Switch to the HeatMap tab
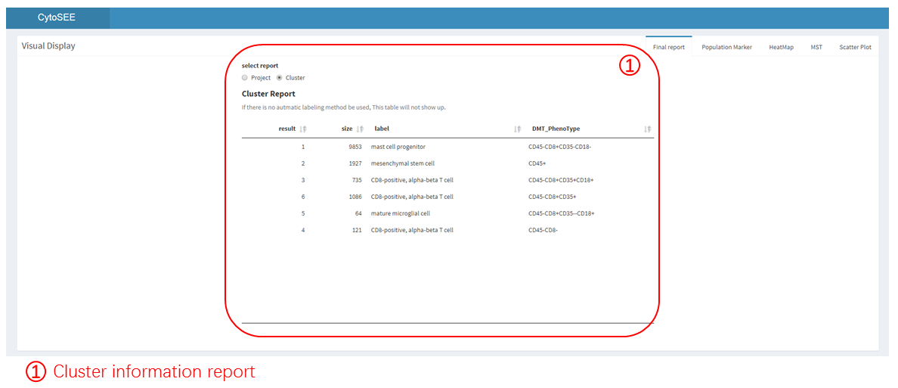 click(781, 47)
